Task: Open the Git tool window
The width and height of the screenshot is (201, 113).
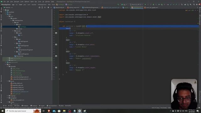Action: point(5,106)
